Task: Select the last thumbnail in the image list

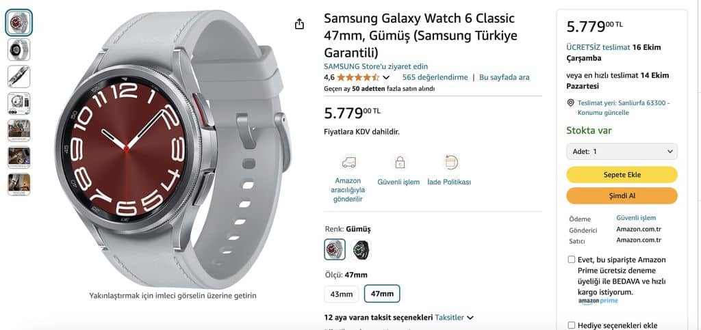Action: pos(18,184)
